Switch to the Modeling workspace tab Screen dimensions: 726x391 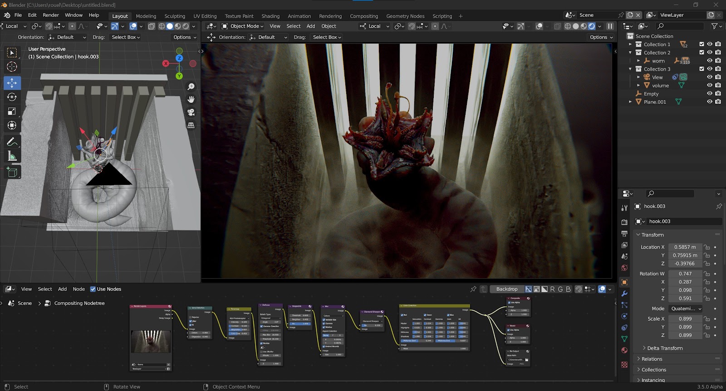(146, 16)
